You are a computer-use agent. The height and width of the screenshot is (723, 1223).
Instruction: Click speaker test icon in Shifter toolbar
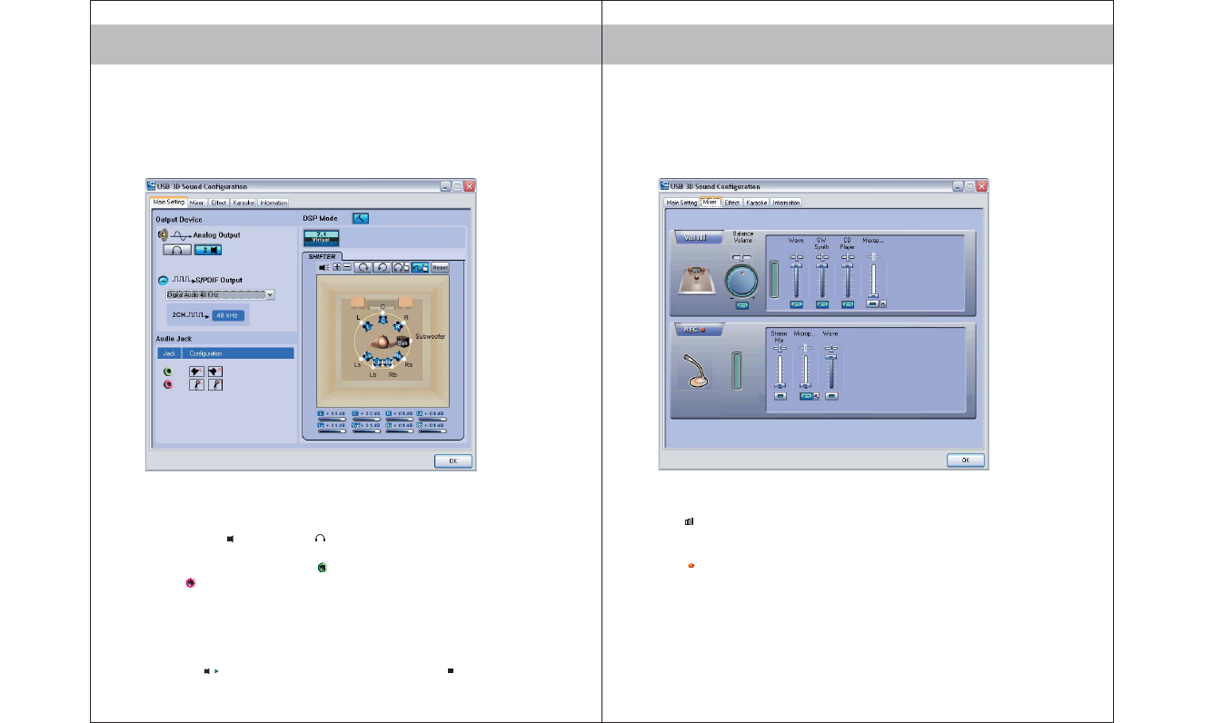pyautogui.click(x=323, y=268)
